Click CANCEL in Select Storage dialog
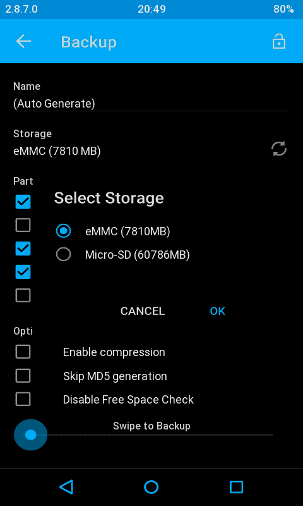The height and width of the screenshot is (506, 303). coord(143,311)
